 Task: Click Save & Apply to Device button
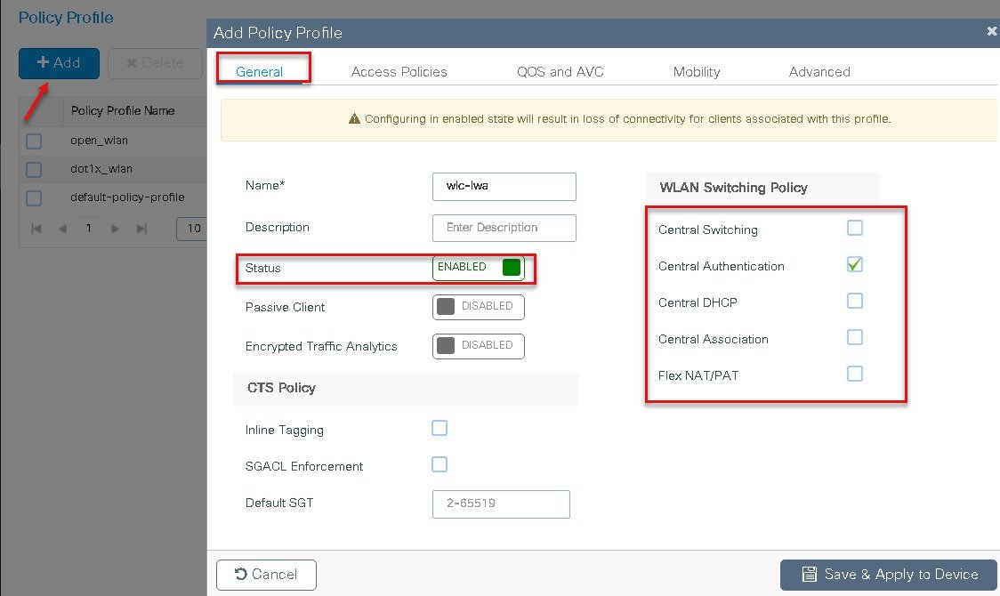(x=889, y=575)
